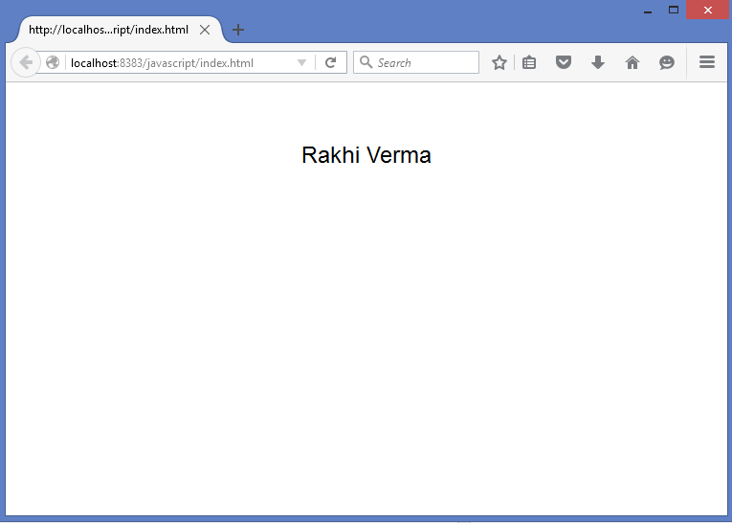Image resolution: width=732 pixels, height=523 pixels.
Task: Open Hello chat smiley icon
Action: coord(667,62)
